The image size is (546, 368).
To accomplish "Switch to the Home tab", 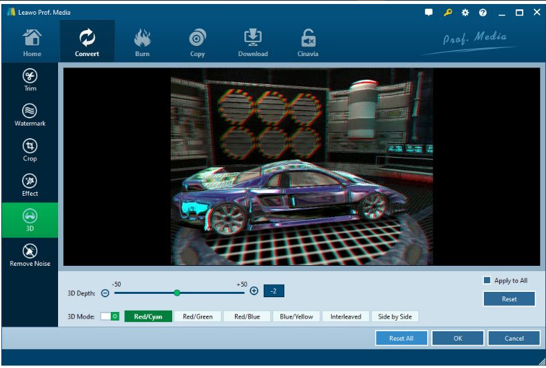I will (x=32, y=43).
